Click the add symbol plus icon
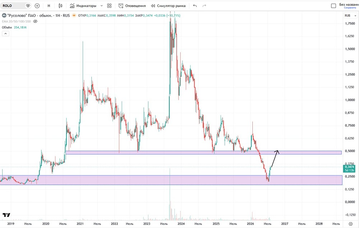The height and width of the screenshot is (228, 359). pos(37,6)
